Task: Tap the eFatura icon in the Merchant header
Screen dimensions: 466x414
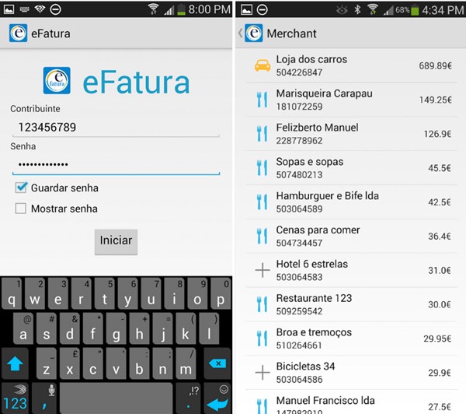Action: click(x=254, y=33)
